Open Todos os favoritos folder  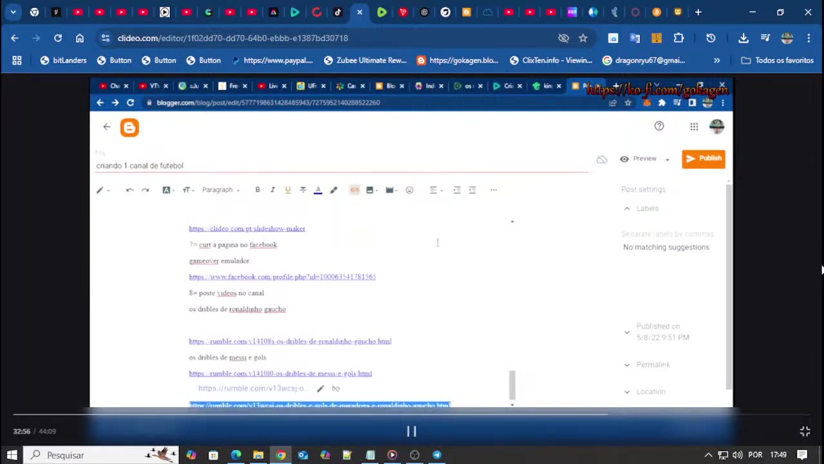778,61
